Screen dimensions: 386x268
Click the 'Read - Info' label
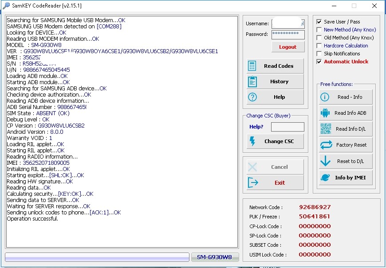pos(350,97)
